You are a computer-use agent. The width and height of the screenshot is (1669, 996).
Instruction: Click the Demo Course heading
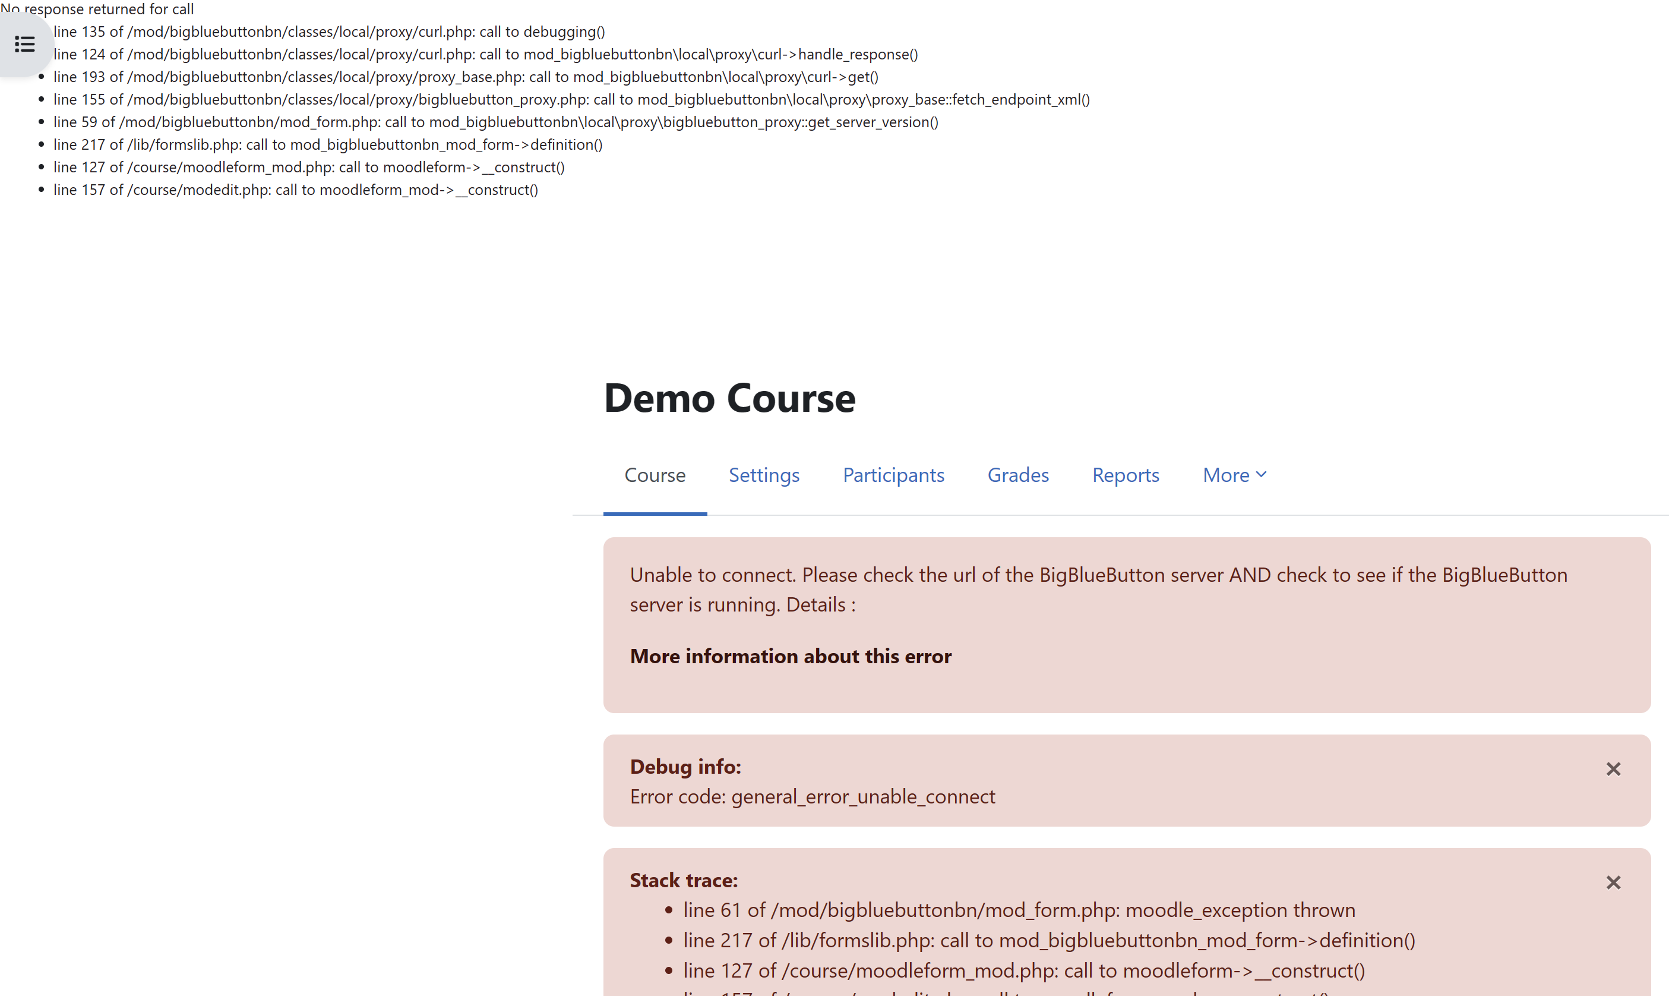(730, 398)
